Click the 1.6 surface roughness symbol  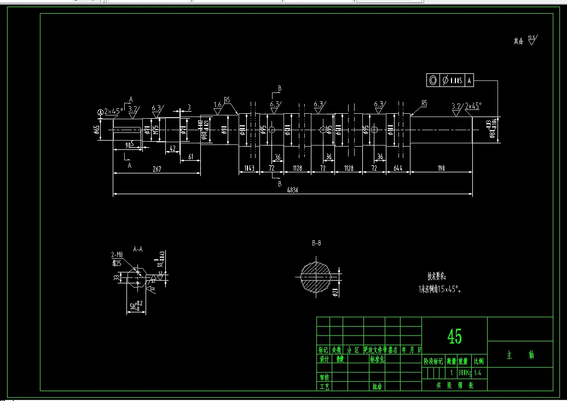pos(217,108)
